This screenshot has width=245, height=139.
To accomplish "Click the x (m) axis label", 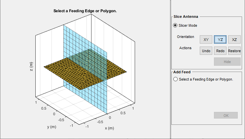I will pyautogui.click(x=109, y=128).
